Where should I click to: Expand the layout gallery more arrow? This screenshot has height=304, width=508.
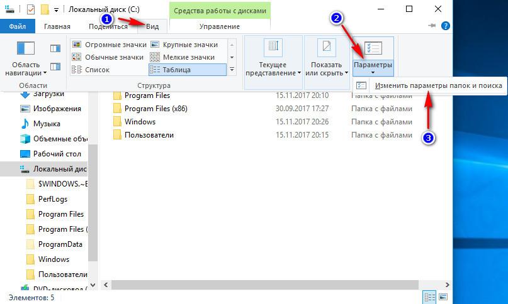232,70
